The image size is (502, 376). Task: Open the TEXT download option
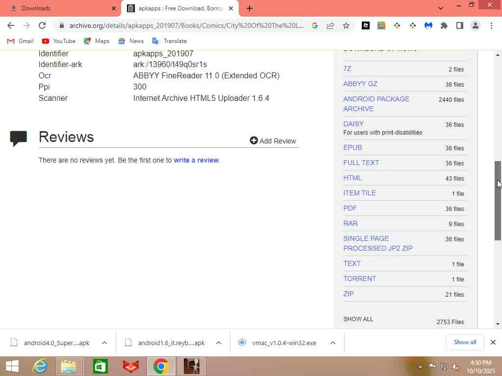(352, 263)
